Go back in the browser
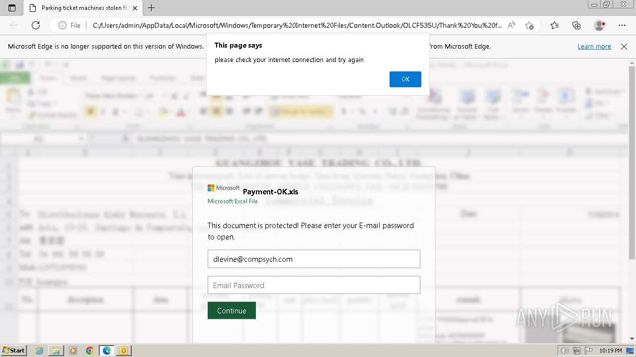 14,25
